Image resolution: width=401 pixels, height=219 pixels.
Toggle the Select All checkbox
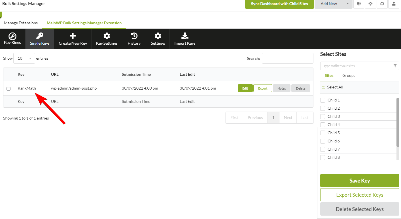(323, 87)
